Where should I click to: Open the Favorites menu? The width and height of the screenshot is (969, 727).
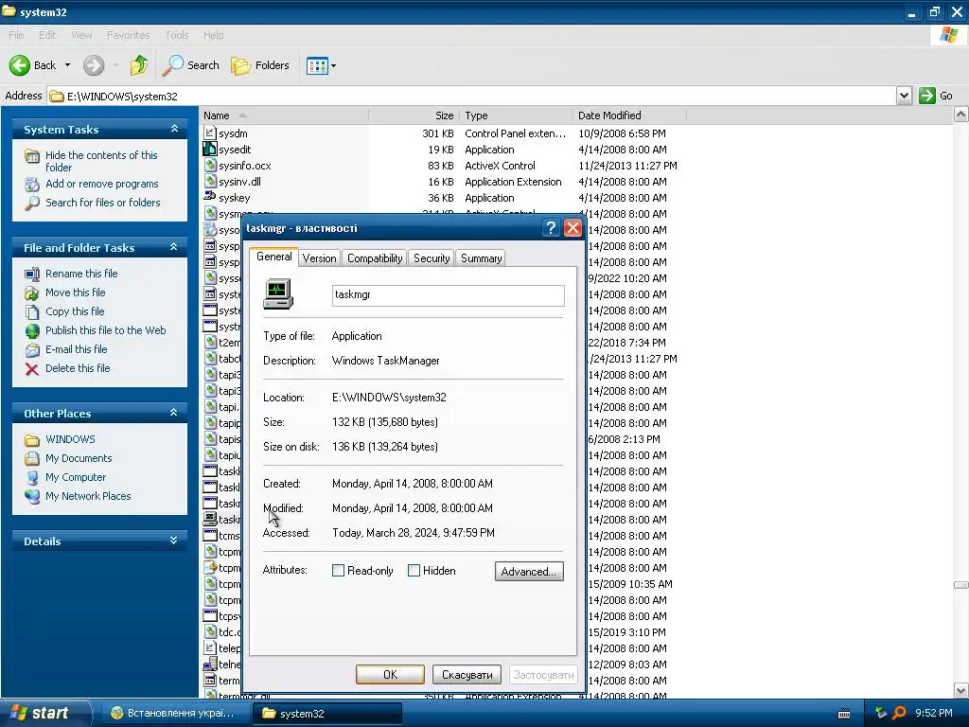click(128, 35)
